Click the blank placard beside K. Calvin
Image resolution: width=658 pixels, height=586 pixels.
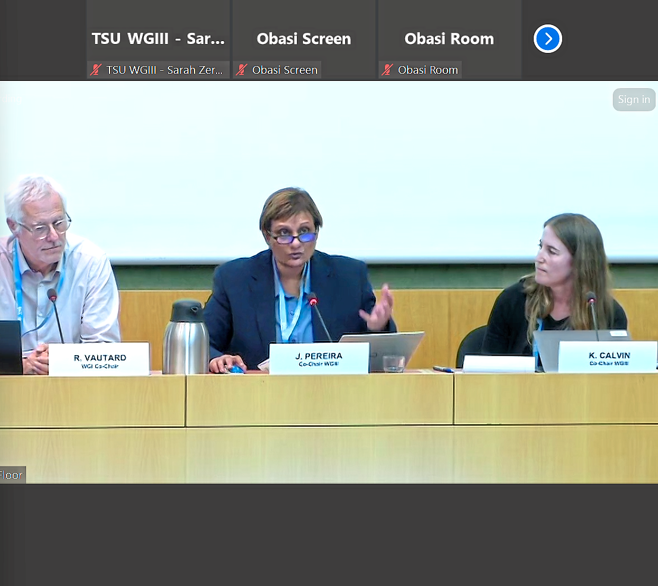point(499,363)
